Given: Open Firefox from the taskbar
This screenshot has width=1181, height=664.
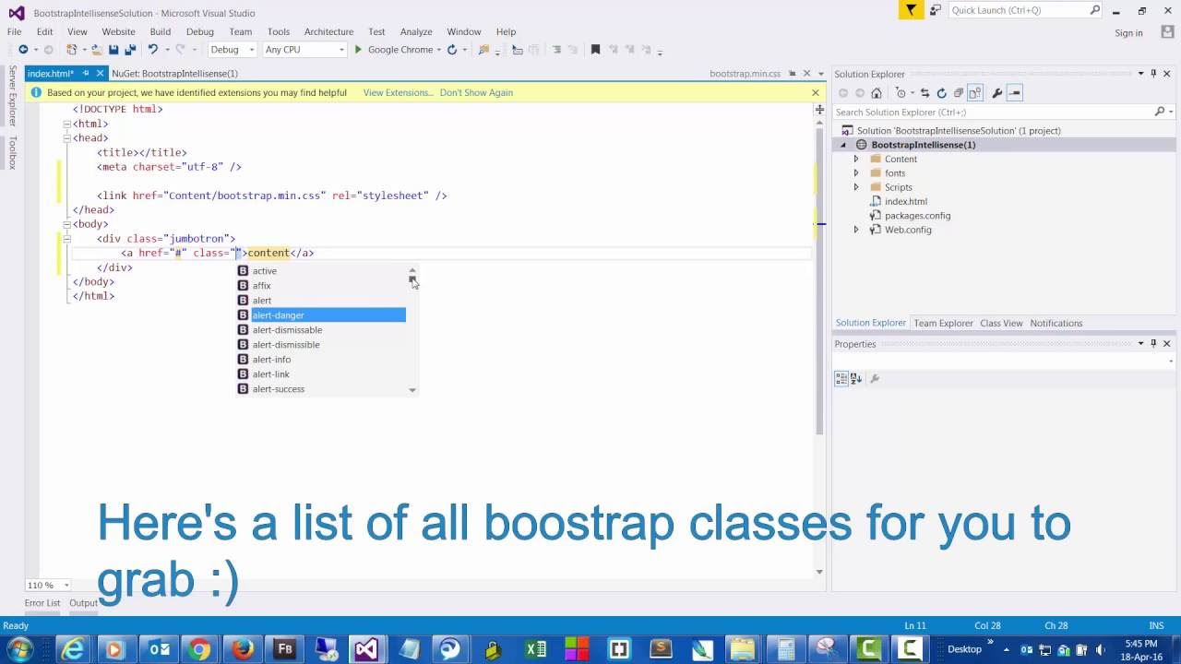Looking at the screenshot, I should [x=243, y=649].
